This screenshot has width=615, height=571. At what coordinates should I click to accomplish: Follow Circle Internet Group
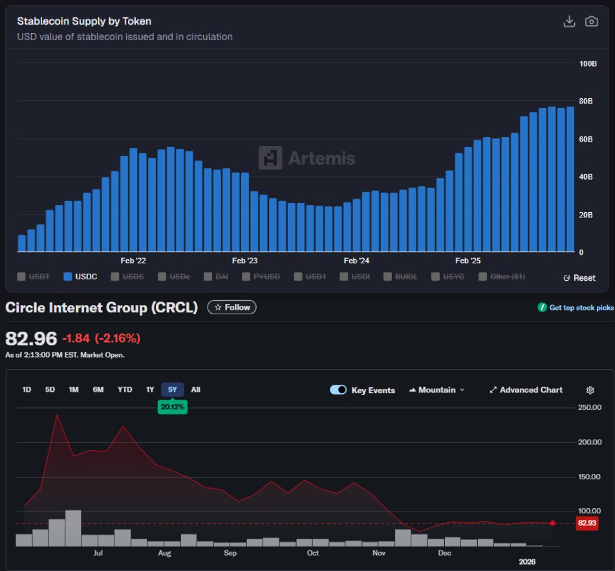(x=231, y=307)
